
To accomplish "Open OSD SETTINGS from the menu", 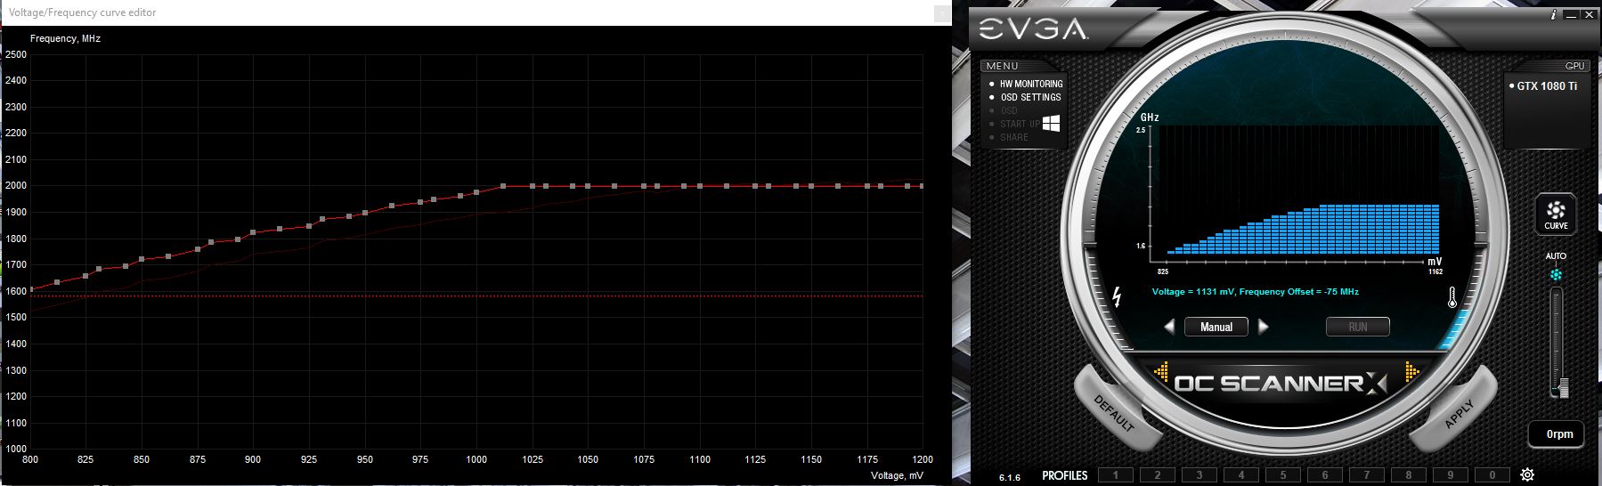I will point(1030,97).
